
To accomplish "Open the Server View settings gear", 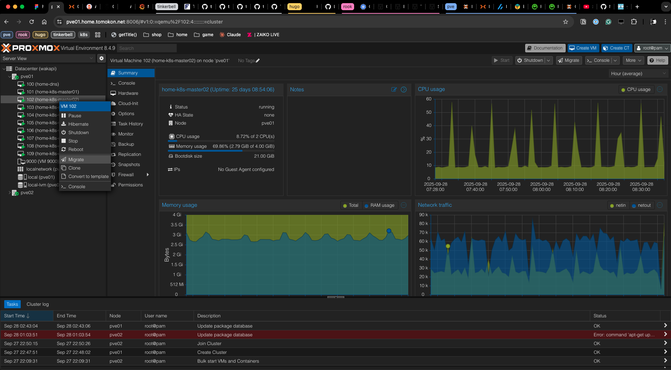I will point(102,58).
